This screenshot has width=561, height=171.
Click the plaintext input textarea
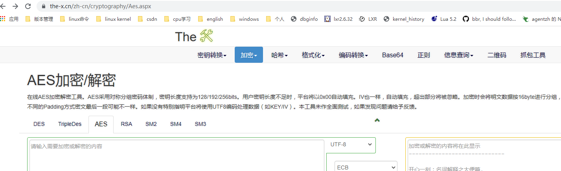coord(176,155)
